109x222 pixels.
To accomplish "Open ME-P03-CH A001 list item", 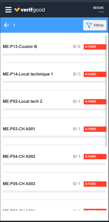I will [54, 131].
